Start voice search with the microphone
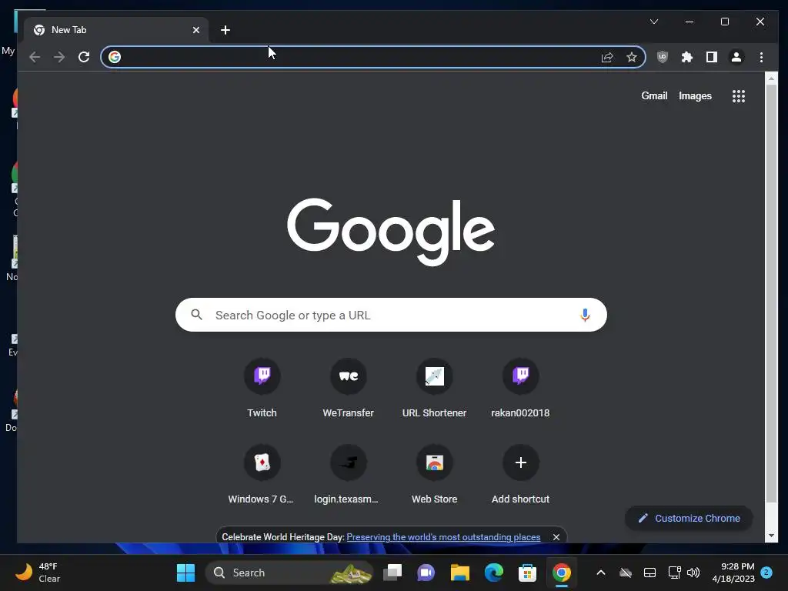The width and height of the screenshot is (788, 591). (x=585, y=315)
